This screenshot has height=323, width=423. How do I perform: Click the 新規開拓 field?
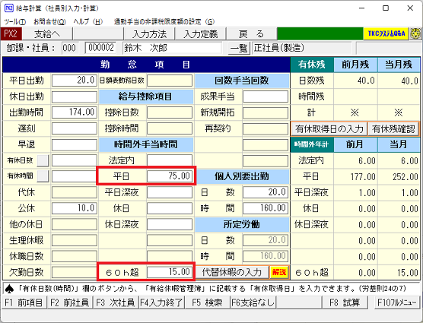click(x=266, y=112)
